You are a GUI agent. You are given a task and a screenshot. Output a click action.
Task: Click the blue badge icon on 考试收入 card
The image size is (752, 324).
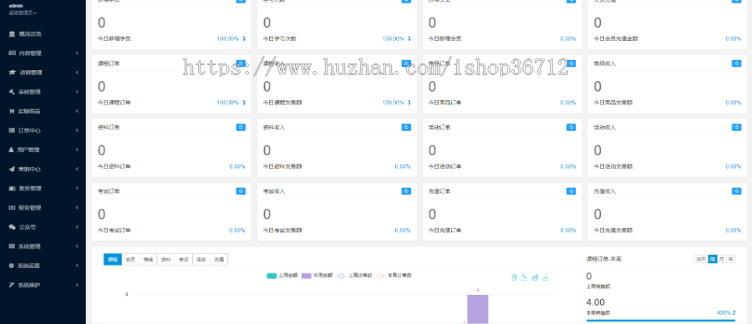[x=406, y=190]
